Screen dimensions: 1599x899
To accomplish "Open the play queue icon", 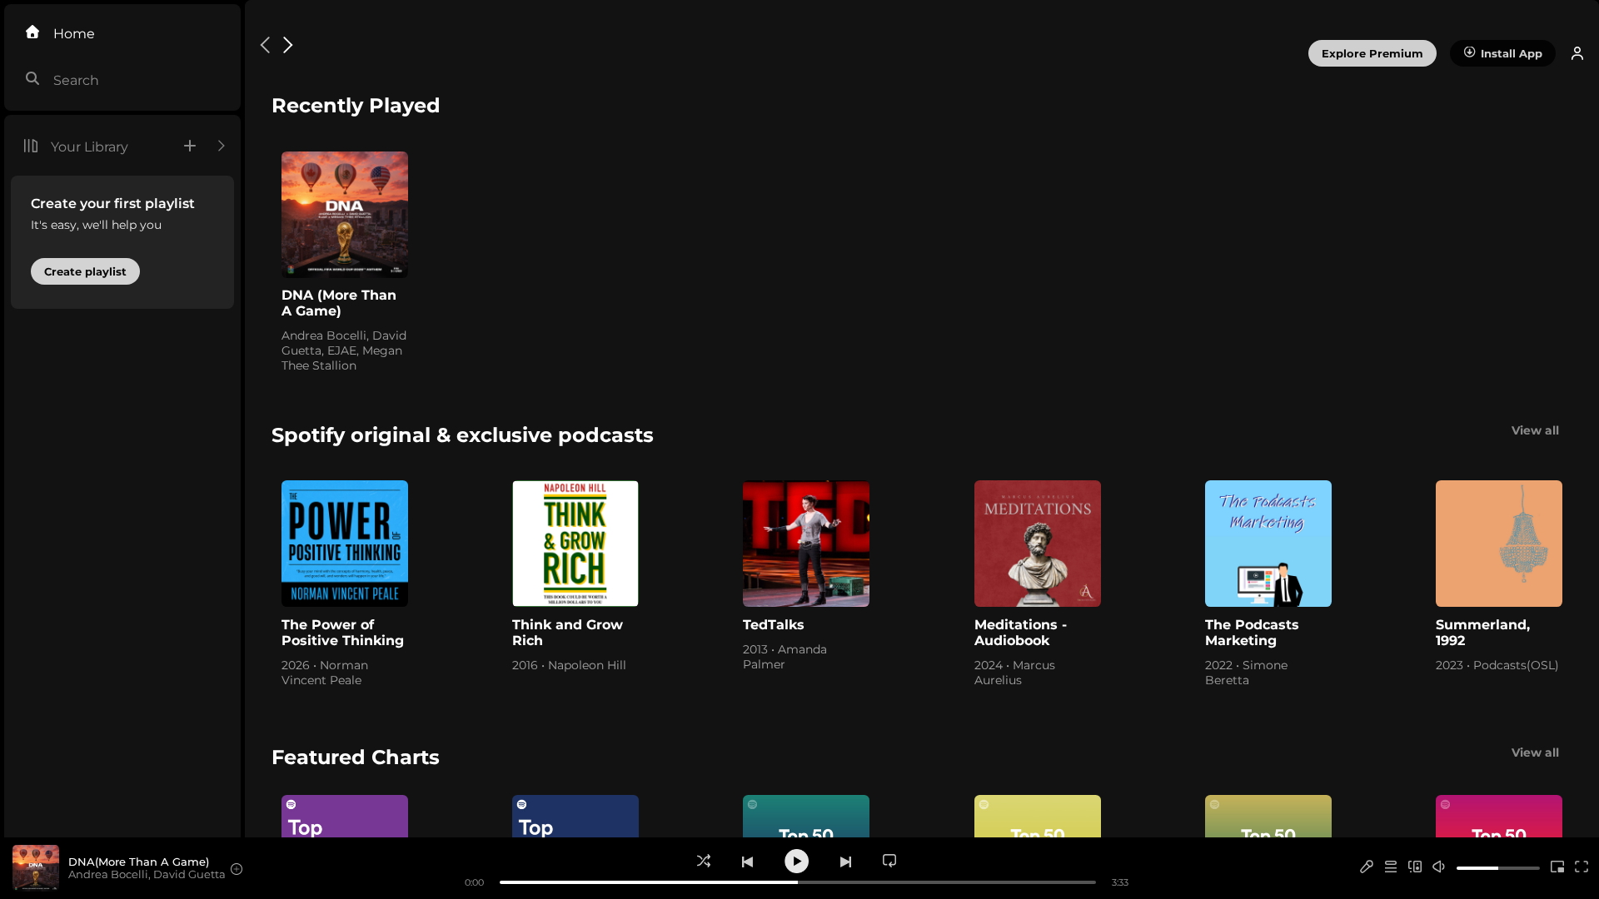I will [1391, 867].
